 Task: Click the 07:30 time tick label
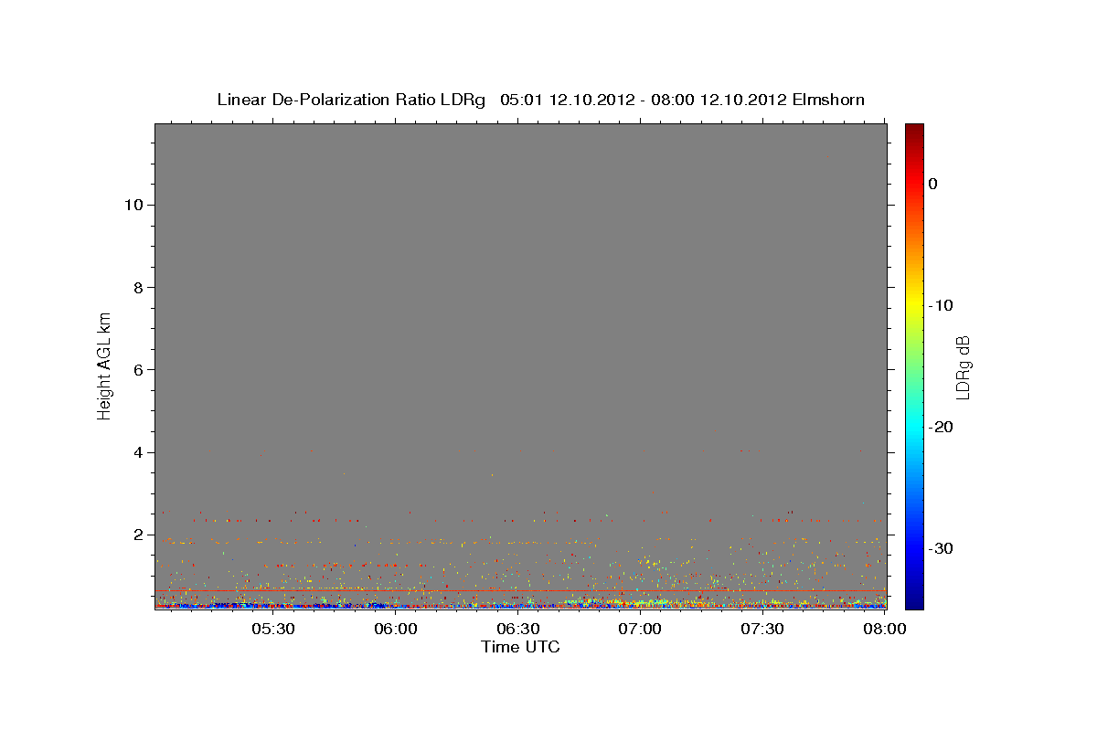763,629
